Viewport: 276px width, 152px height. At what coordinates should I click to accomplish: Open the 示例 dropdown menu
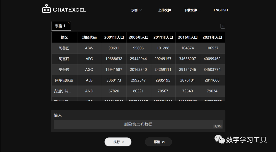click(136, 10)
